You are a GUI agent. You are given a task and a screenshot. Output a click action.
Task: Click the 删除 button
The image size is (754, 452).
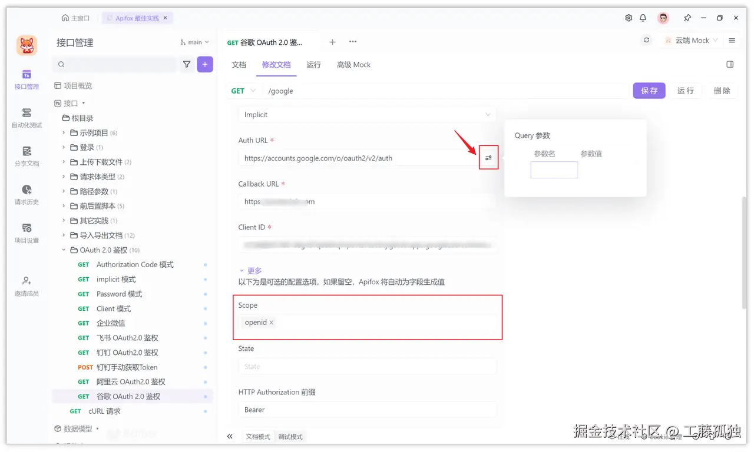coord(722,91)
